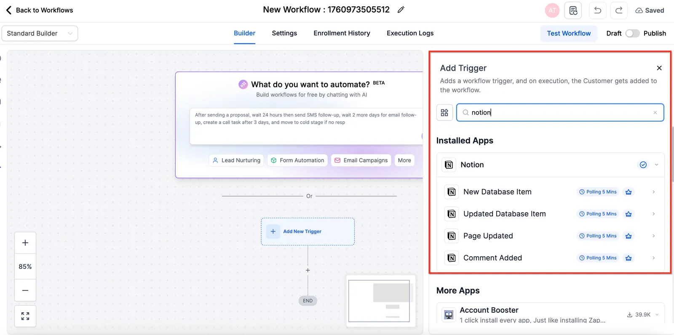Select the Page Updated trigger
The width and height of the screenshot is (674, 335).
pyautogui.click(x=551, y=236)
